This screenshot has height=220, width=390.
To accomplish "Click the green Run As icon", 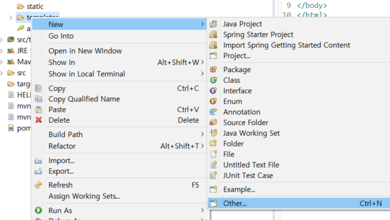I will (x=39, y=210).
